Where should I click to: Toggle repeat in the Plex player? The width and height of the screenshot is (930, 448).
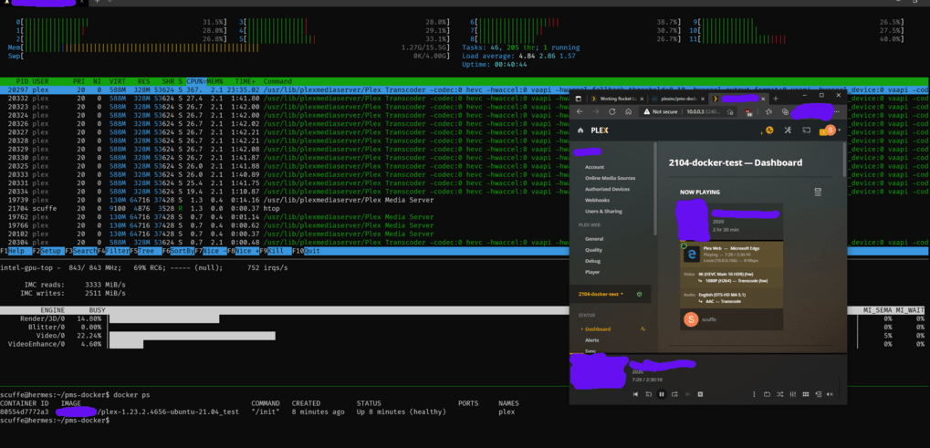click(x=767, y=394)
